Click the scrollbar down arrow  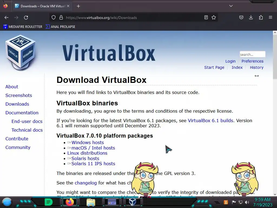(x=275, y=194)
